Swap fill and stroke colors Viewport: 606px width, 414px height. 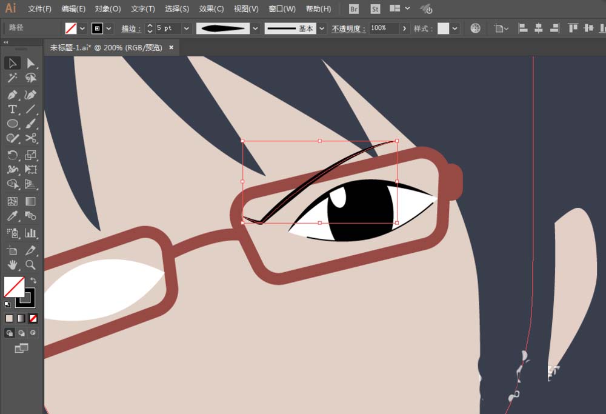(x=33, y=281)
